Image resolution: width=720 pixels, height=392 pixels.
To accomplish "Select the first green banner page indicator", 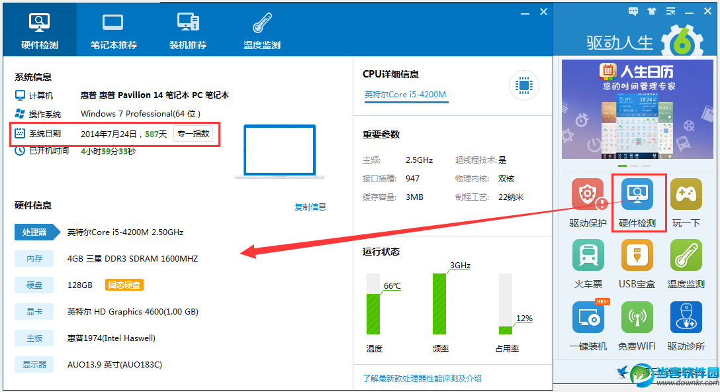I will (622, 166).
